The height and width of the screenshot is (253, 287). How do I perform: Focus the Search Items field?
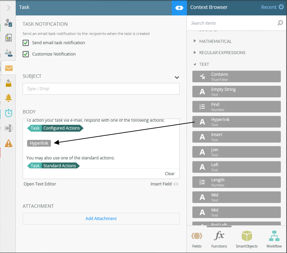[x=233, y=23]
